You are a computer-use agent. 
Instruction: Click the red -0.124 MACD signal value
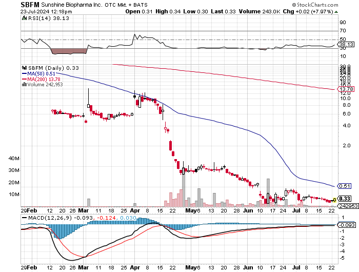(107, 218)
